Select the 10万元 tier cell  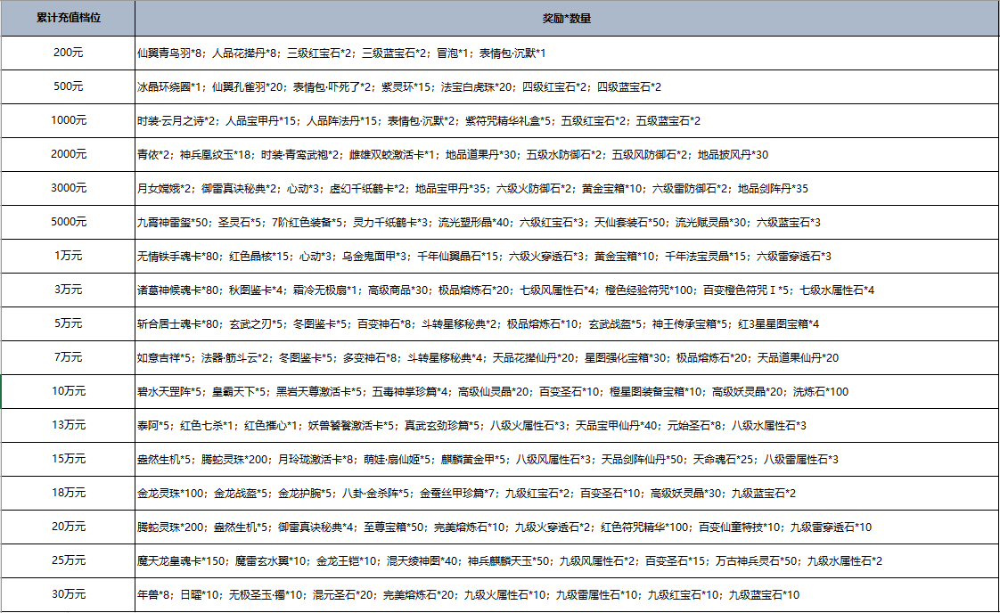click(68, 391)
